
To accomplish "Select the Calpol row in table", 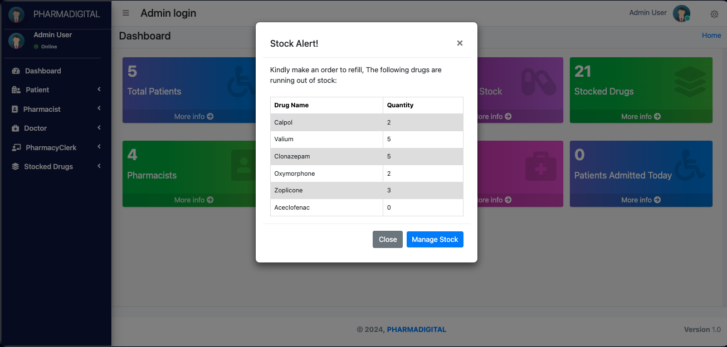I will pos(367,122).
